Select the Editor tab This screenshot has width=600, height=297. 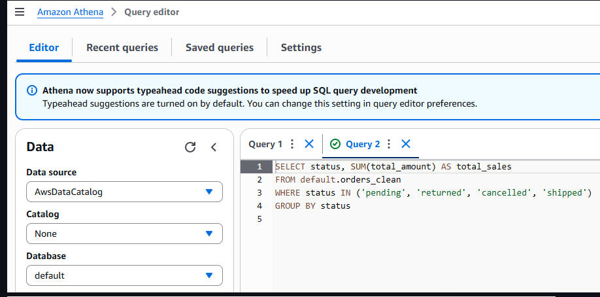(44, 47)
